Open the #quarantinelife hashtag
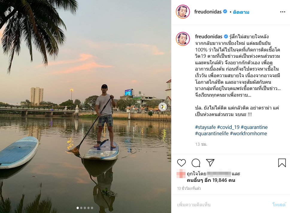This screenshot has width=290, height=213. tap(212, 133)
